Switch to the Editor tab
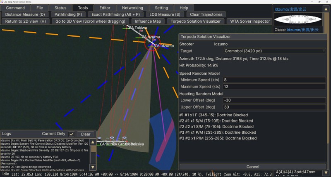 (x=105, y=8)
